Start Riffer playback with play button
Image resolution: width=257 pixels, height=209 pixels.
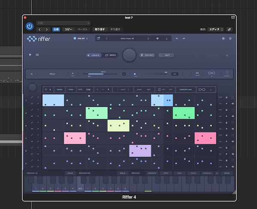click(x=30, y=55)
